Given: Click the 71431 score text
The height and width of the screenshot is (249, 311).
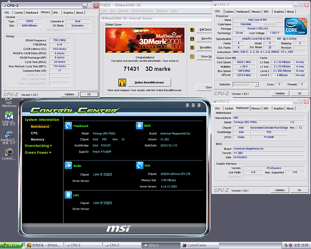Looking at the screenshot, I should [131, 69].
